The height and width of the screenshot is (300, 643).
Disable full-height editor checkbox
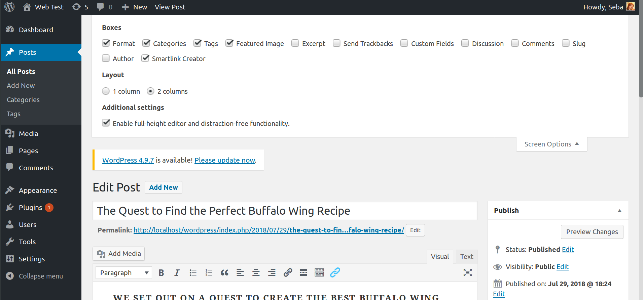pos(106,123)
